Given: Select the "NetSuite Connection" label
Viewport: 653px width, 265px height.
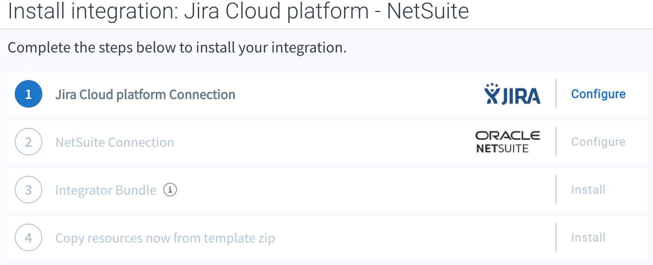Looking at the screenshot, I should (115, 142).
